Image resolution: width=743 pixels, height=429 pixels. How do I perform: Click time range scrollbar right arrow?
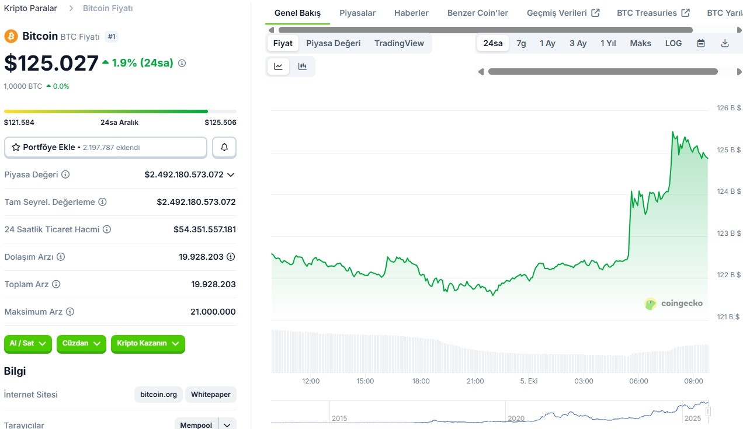click(740, 72)
